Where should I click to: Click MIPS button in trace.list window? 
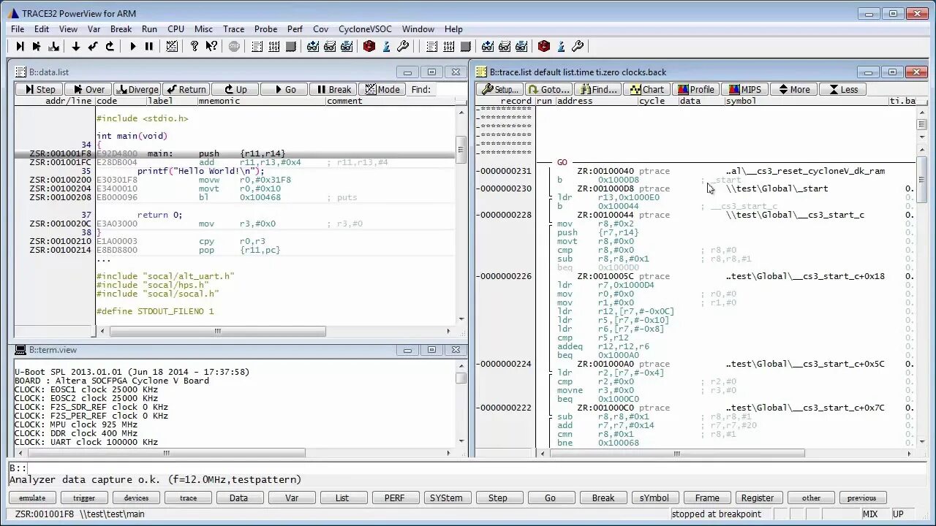(x=744, y=89)
